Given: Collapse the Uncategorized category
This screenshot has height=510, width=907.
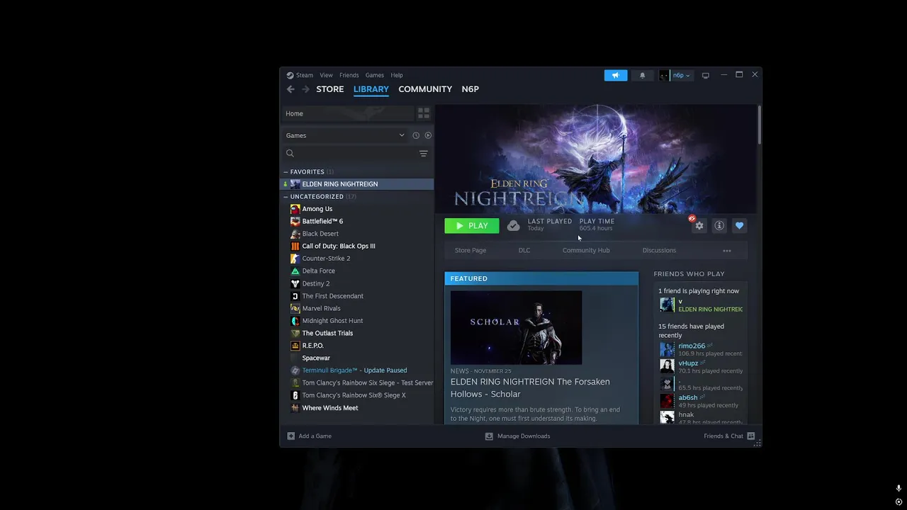Looking at the screenshot, I should point(286,197).
